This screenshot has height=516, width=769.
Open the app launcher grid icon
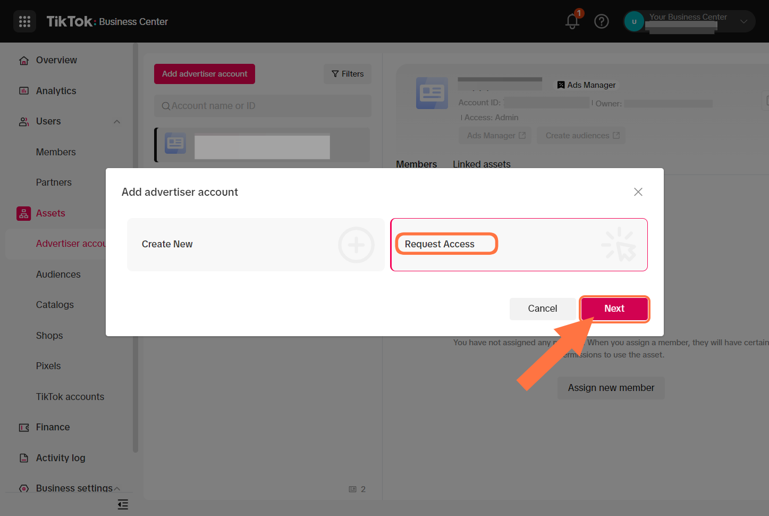coord(24,21)
